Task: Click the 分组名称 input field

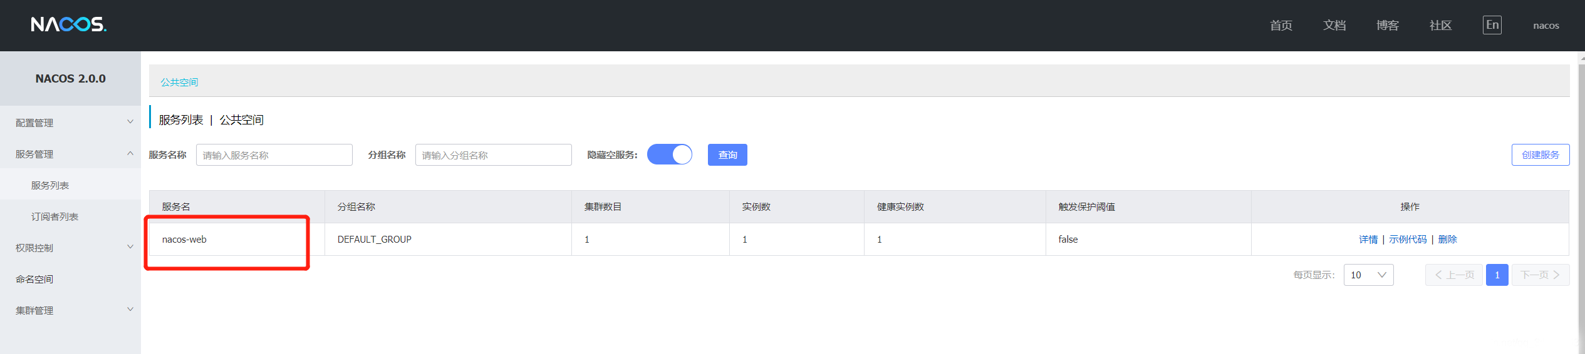Action: 493,155
